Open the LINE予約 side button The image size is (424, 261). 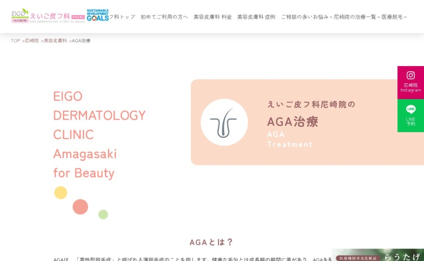point(410,116)
